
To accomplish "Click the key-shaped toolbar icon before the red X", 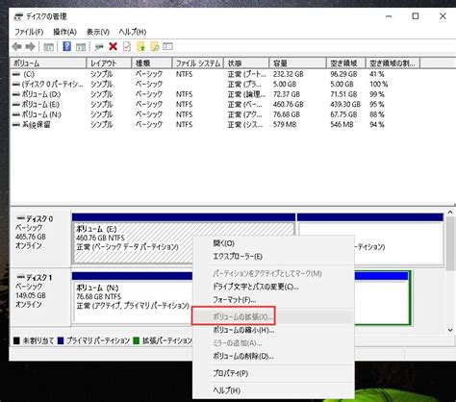I will pos(99,47).
